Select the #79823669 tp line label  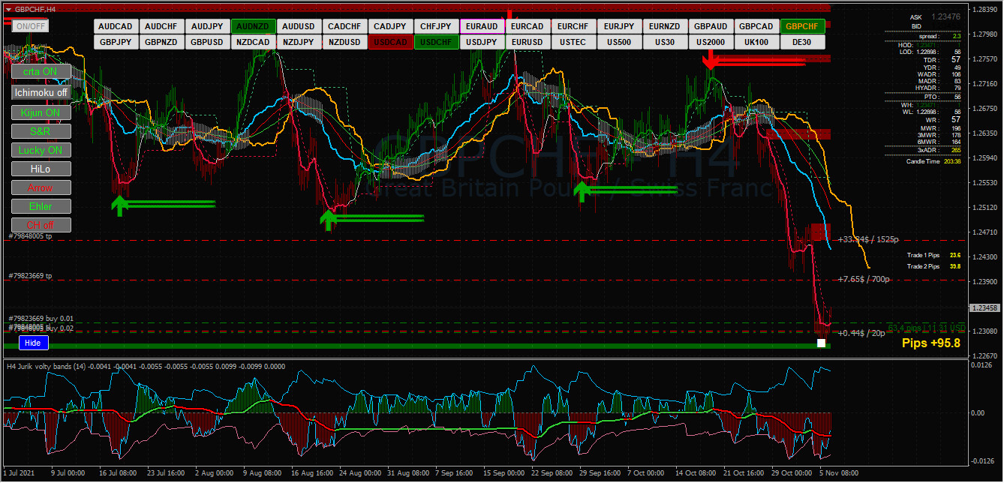31,276
